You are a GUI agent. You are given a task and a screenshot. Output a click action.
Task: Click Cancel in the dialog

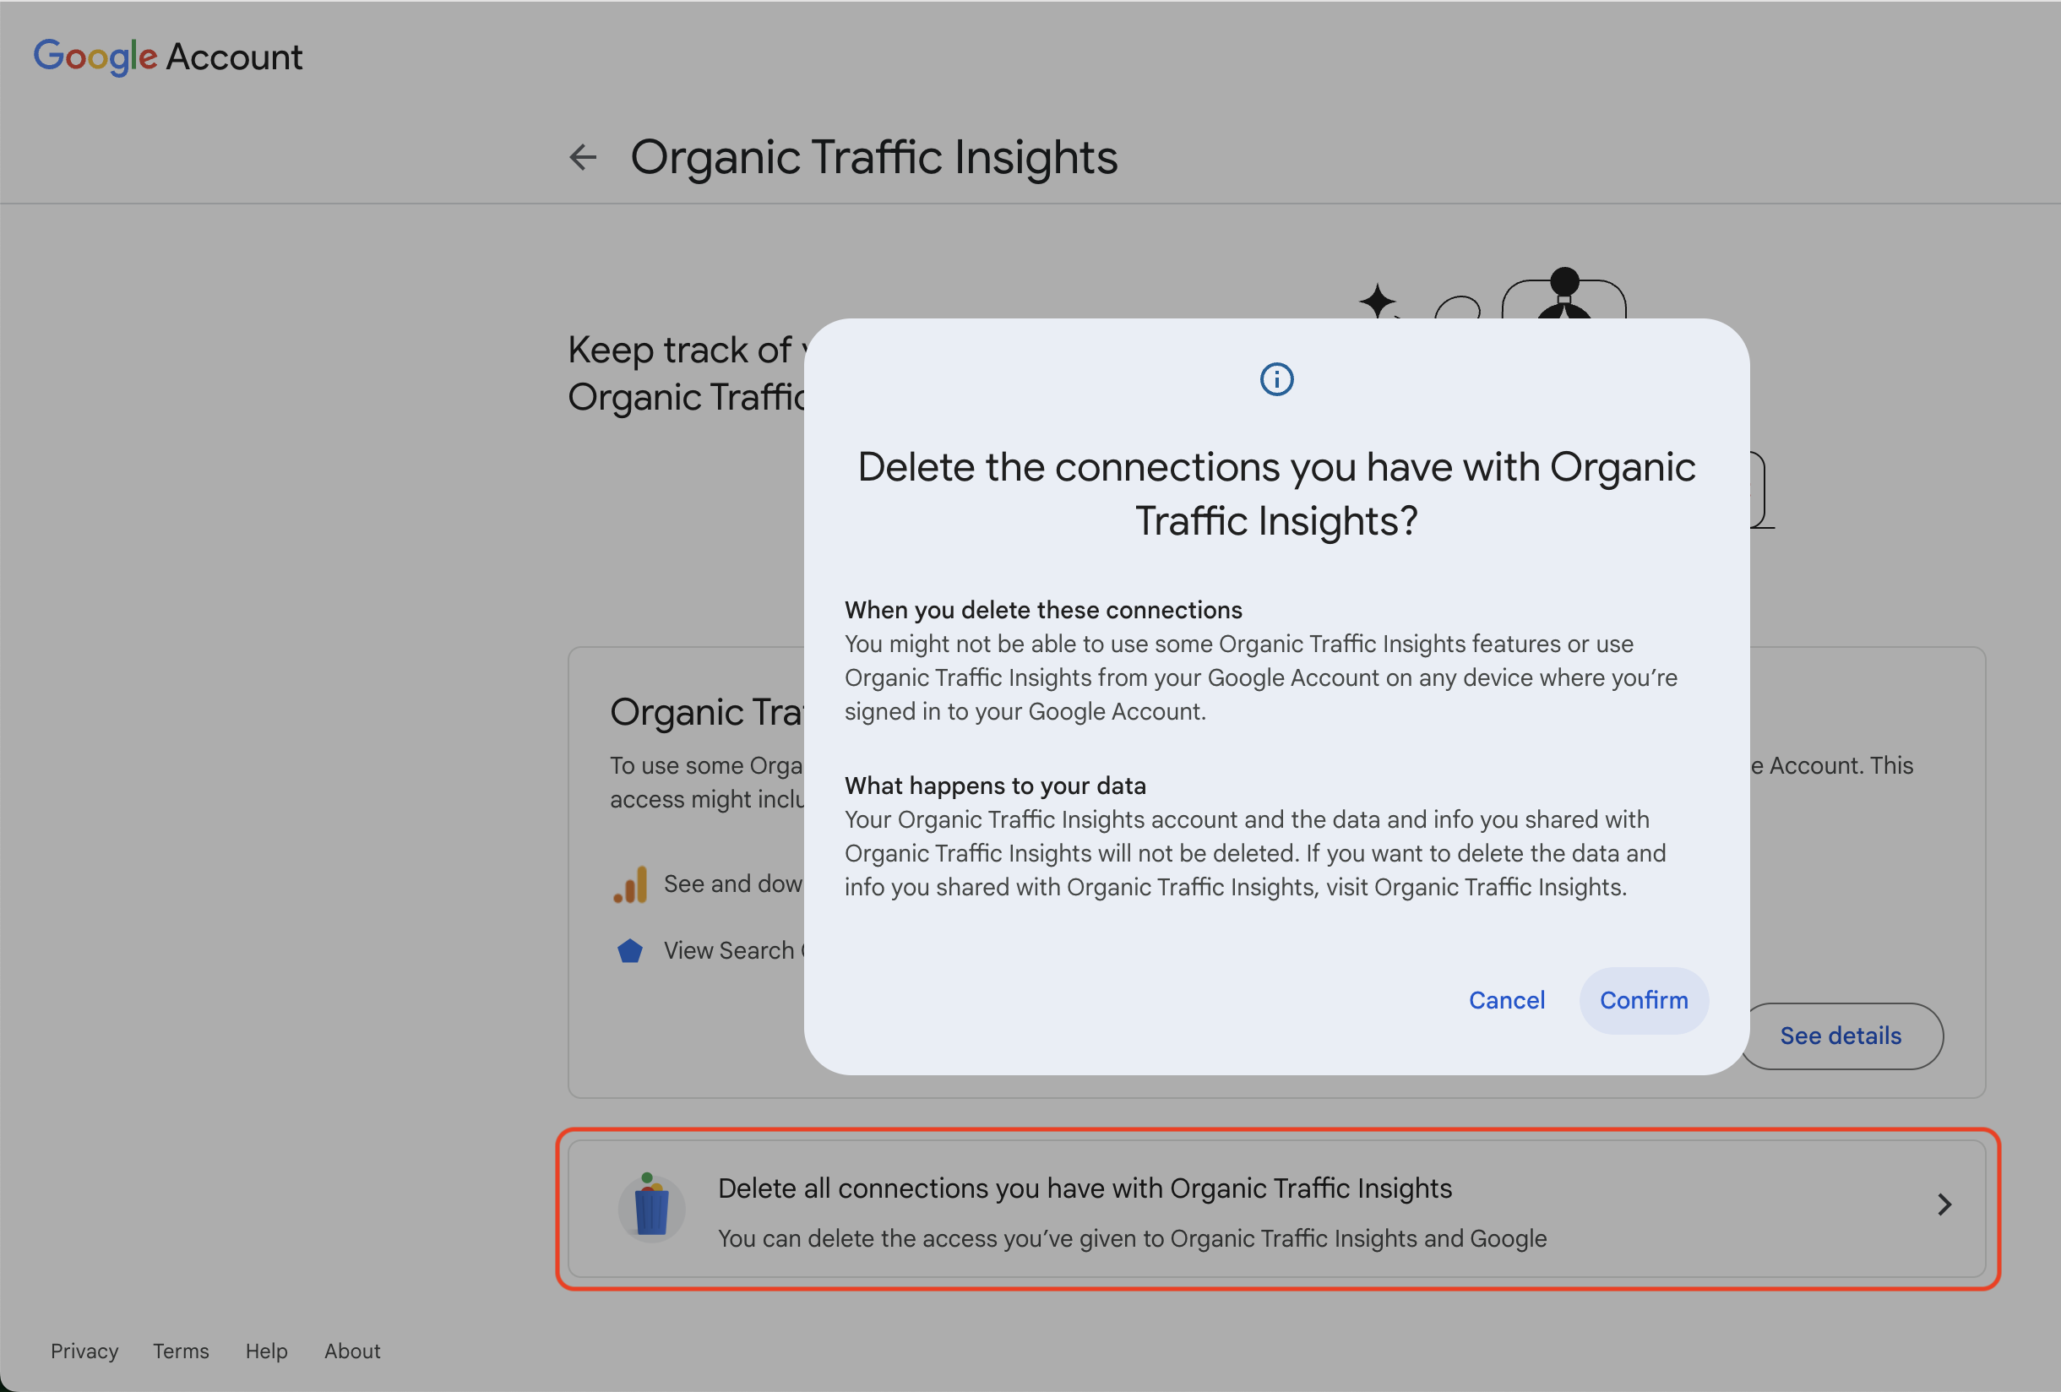coord(1507,1000)
